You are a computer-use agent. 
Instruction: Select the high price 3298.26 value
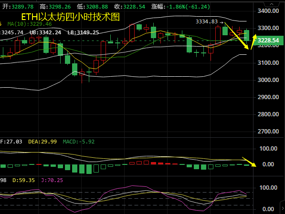(x=60, y=7)
